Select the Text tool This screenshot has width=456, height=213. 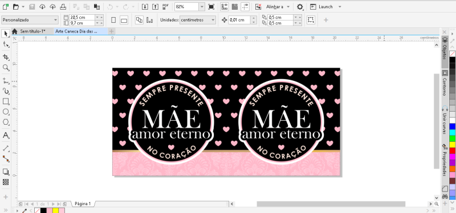(x=6, y=136)
